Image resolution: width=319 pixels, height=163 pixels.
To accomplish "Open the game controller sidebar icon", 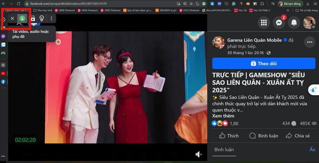I will pyautogui.click(x=3, y=53).
